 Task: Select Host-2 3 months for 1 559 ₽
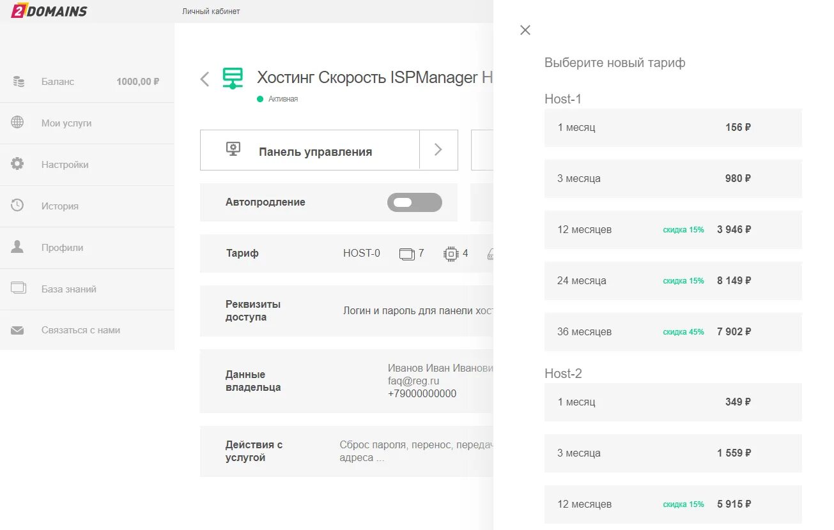click(x=672, y=453)
